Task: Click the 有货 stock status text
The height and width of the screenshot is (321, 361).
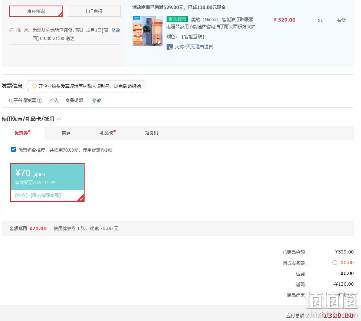Action: point(341,20)
